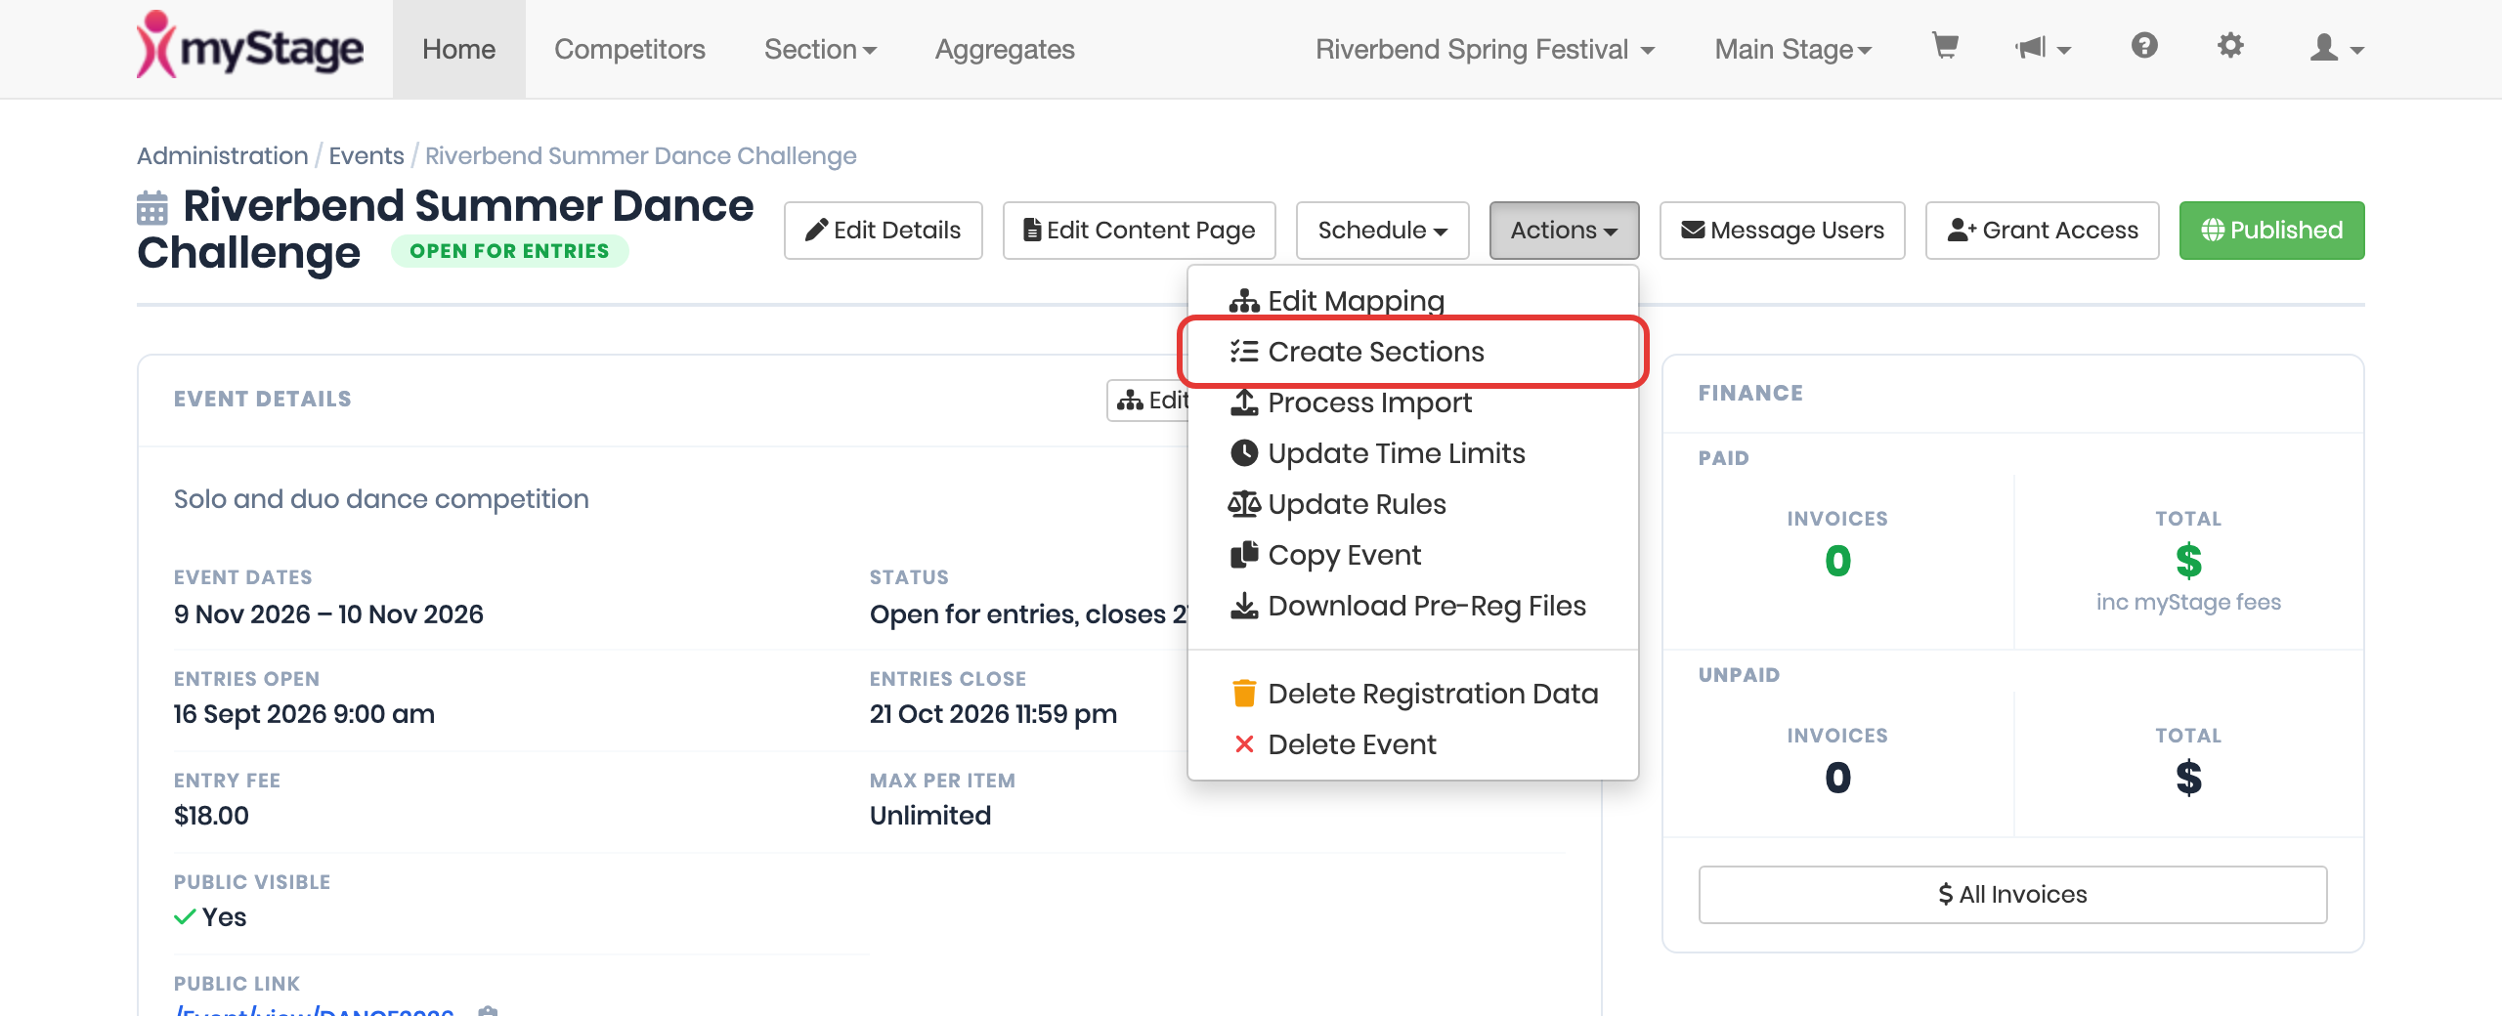2502x1016 pixels.
Task: Click the paid invoices count 0
Action: 1837,561
